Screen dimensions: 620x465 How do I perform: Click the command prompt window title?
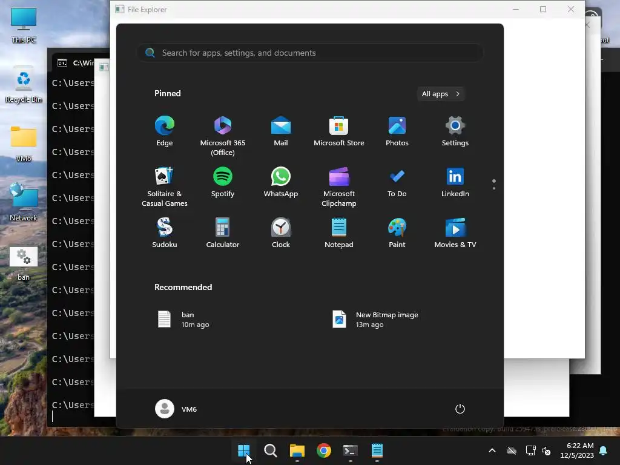point(84,63)
